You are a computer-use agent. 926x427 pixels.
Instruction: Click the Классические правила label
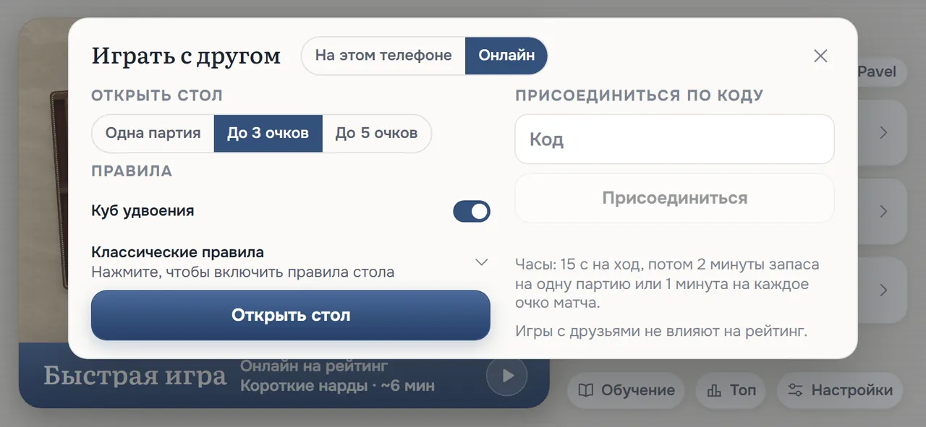click(x=177, y=252)
